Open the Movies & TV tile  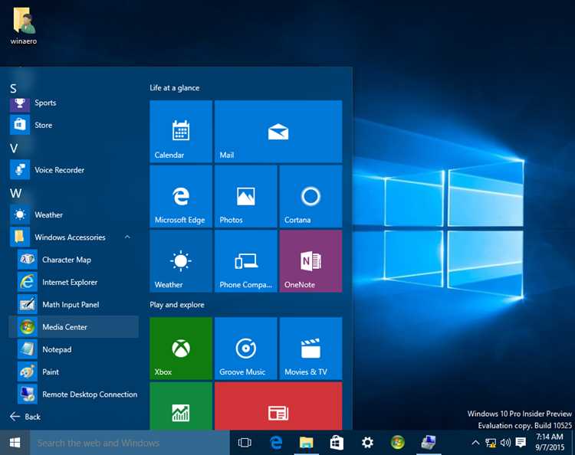point(310,349)
